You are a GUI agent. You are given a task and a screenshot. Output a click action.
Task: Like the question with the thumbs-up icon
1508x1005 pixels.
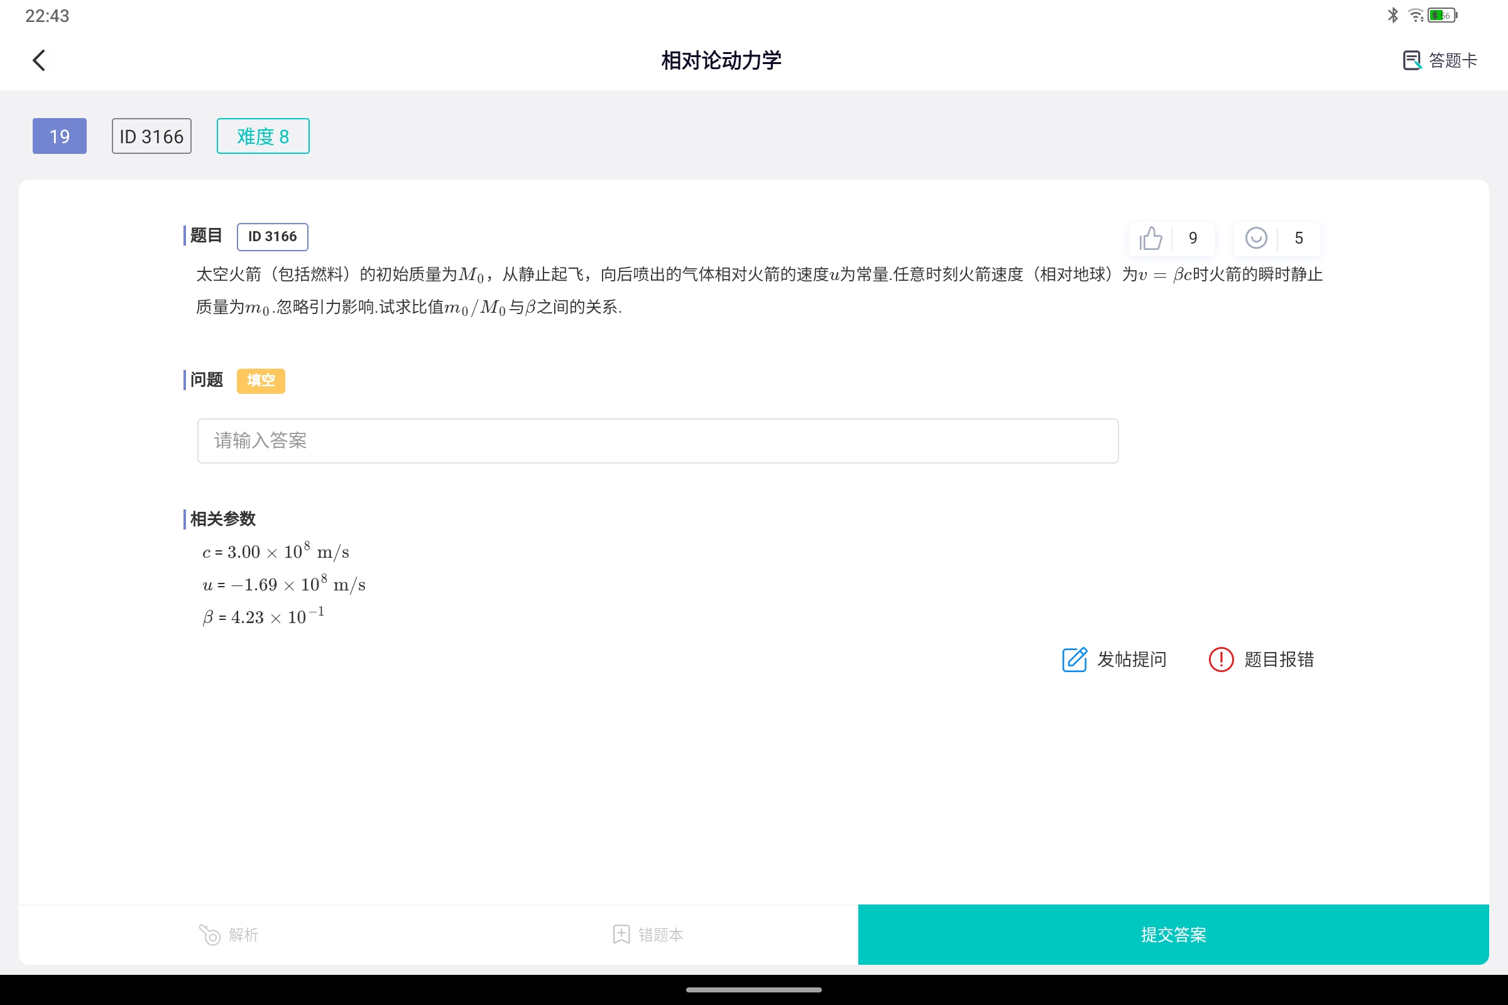click(1150, 238)
